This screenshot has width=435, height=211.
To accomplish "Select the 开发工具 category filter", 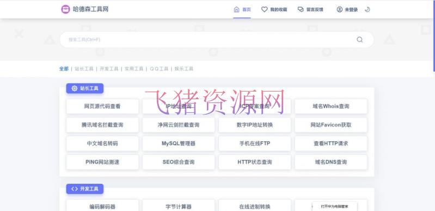I will (x=109, y=69).
